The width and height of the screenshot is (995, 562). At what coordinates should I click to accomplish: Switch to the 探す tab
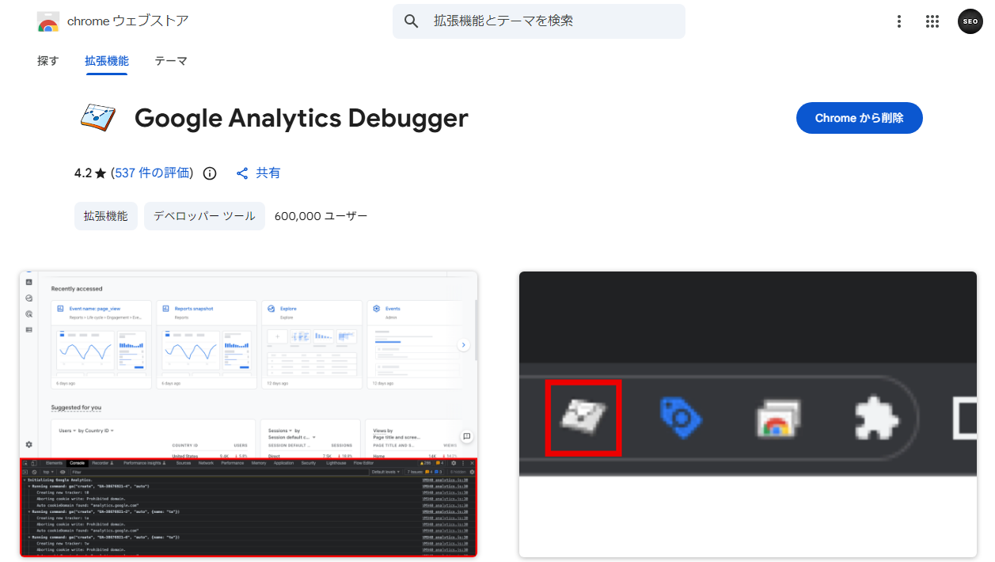click(x=48, y=61)
